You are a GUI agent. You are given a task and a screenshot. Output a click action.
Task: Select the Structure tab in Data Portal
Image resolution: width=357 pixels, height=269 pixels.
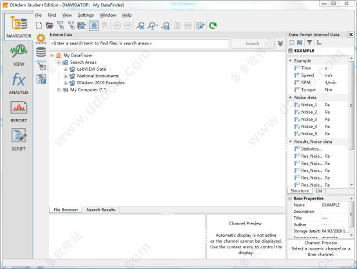point(300,190)
